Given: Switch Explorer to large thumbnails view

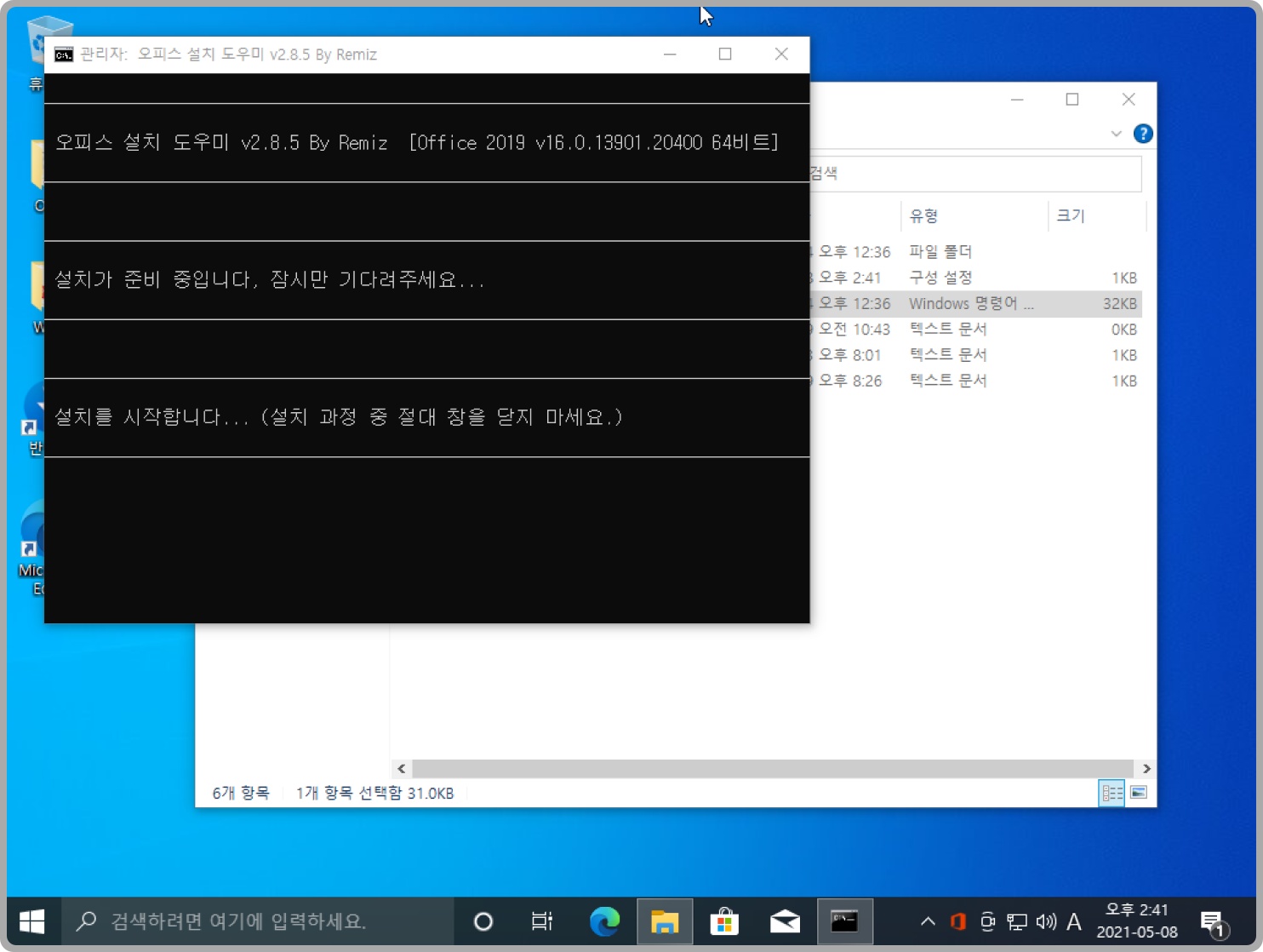Looking at the screenshot, I should [1139, 793].
